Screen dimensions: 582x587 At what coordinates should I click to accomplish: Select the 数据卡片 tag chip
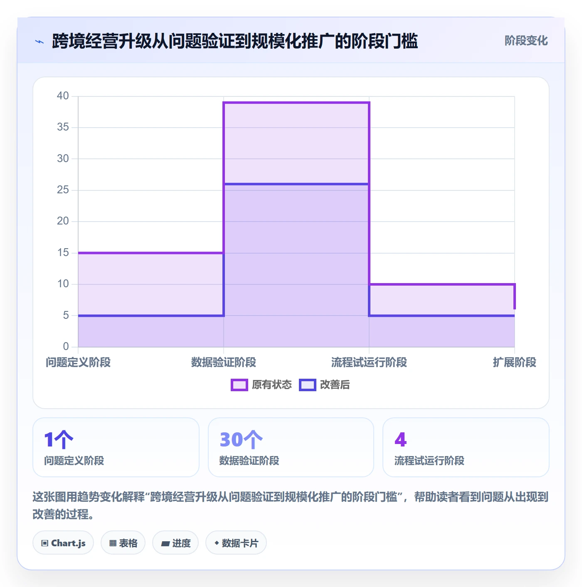coord(236,543)
